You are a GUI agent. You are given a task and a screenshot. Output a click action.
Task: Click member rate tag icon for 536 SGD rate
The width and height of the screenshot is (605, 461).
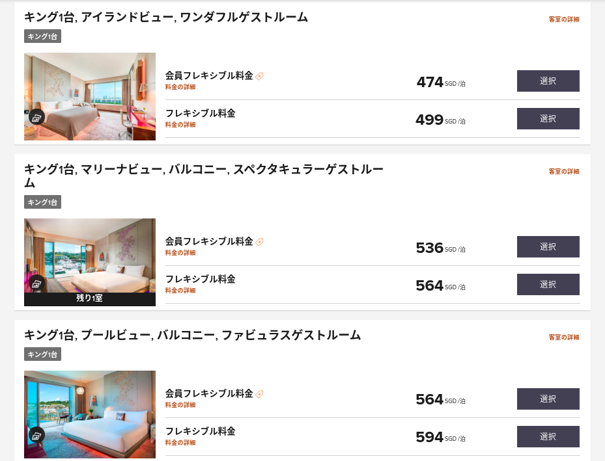[260, 242]
